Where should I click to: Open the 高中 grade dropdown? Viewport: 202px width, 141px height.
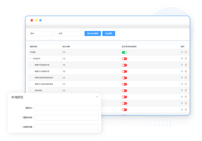click(x=41, y=33)
